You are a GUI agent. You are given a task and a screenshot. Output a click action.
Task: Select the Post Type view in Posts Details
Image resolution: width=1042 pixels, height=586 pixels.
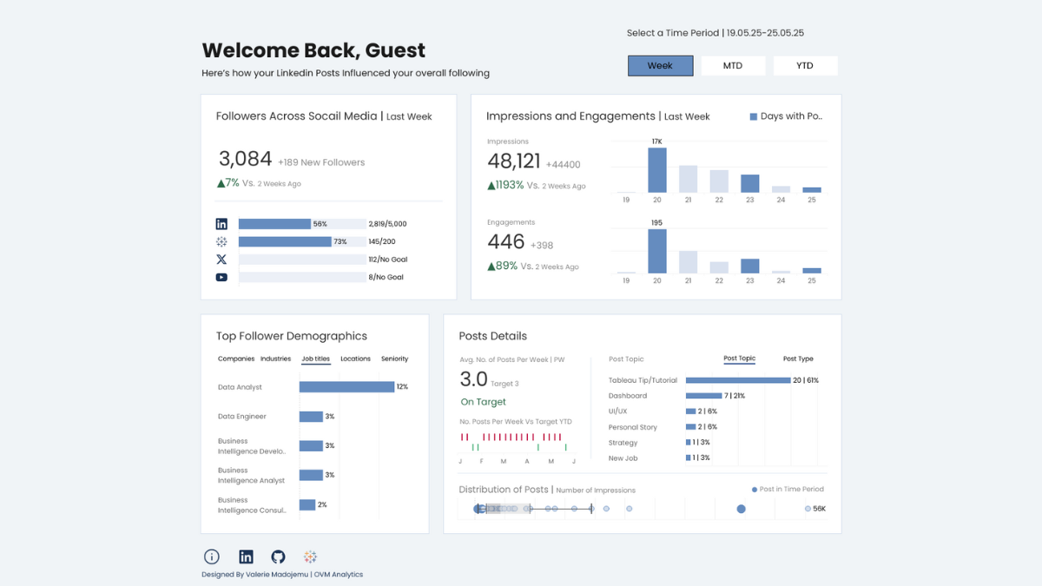(x=798, y=359)
